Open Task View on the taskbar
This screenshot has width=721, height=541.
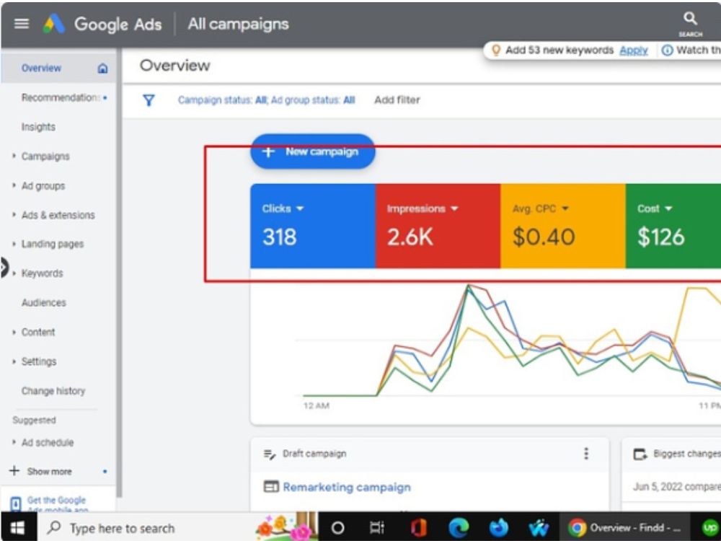[x=377, y=528]
